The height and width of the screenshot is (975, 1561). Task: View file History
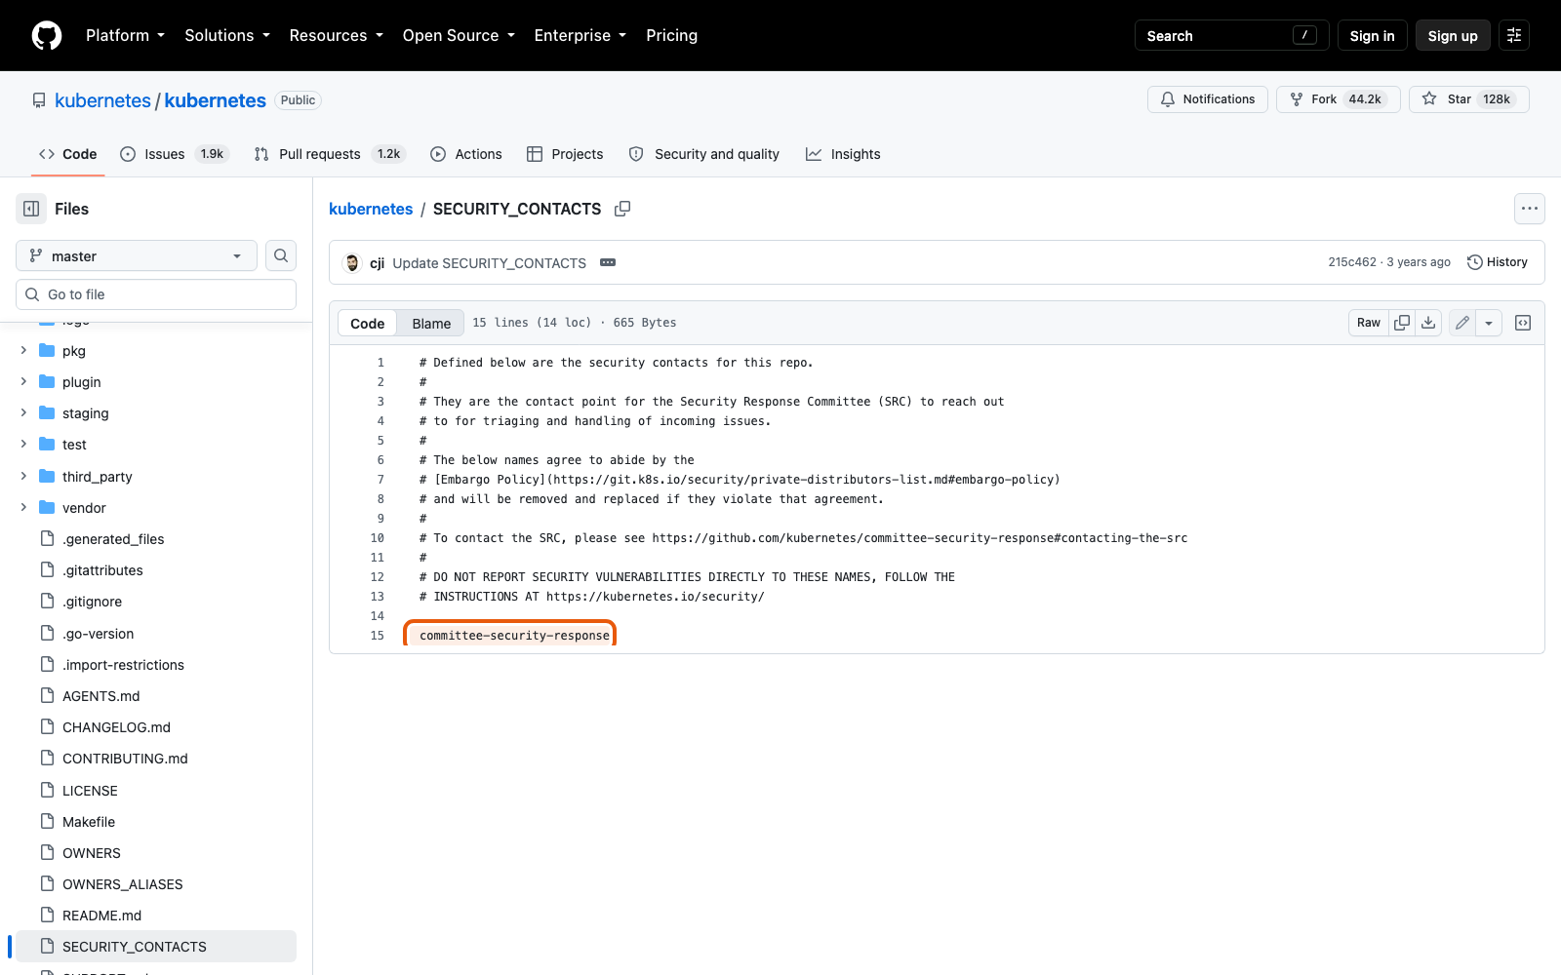tap(1498, 262)
